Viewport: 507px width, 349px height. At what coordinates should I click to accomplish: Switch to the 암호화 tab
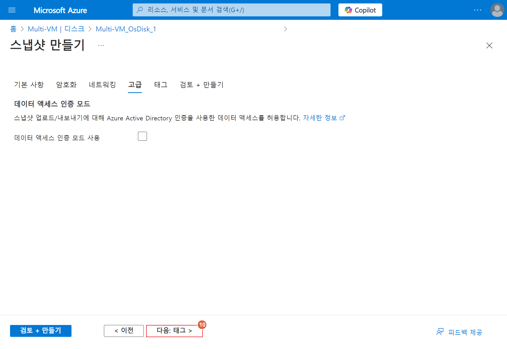(66, 85)
